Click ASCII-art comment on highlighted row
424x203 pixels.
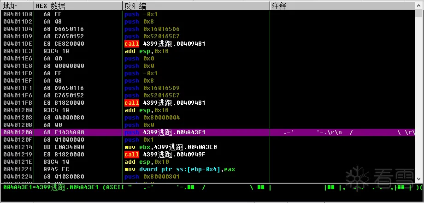(349, 132)
